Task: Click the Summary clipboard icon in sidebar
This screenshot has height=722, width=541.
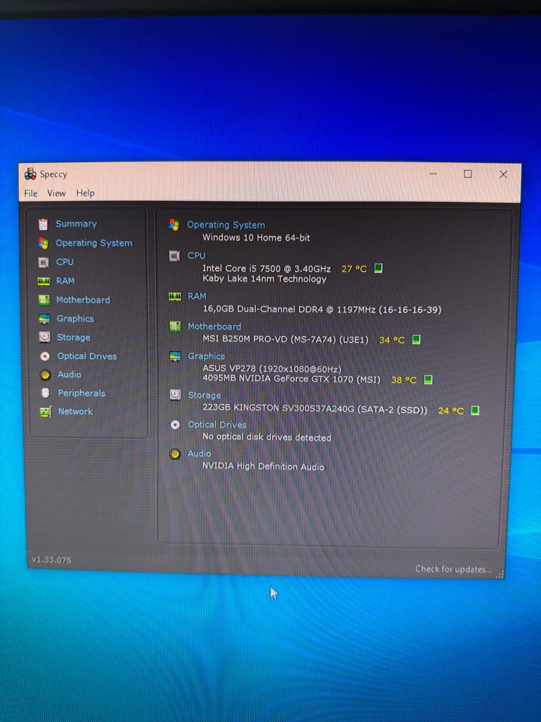Action: coord(43,224)
